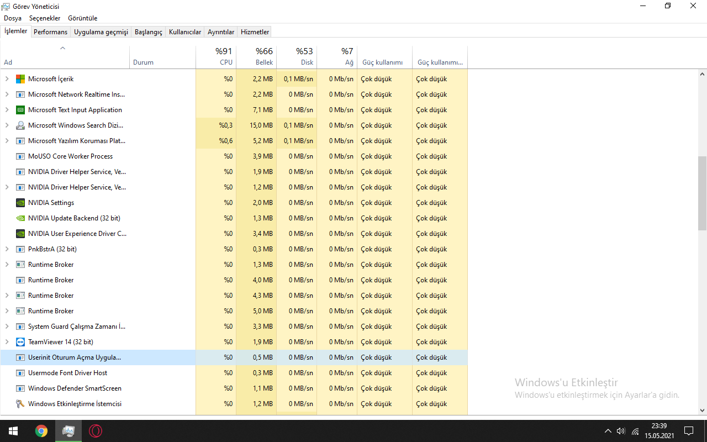Click the Windows Defender SmartScreen icon
This screenshot has height=442, width=707.
pyautogui.click(x=20, y=388)
